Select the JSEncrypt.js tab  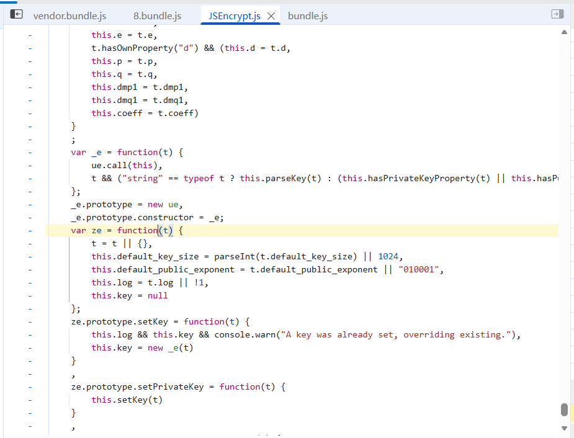pos(235,16)
